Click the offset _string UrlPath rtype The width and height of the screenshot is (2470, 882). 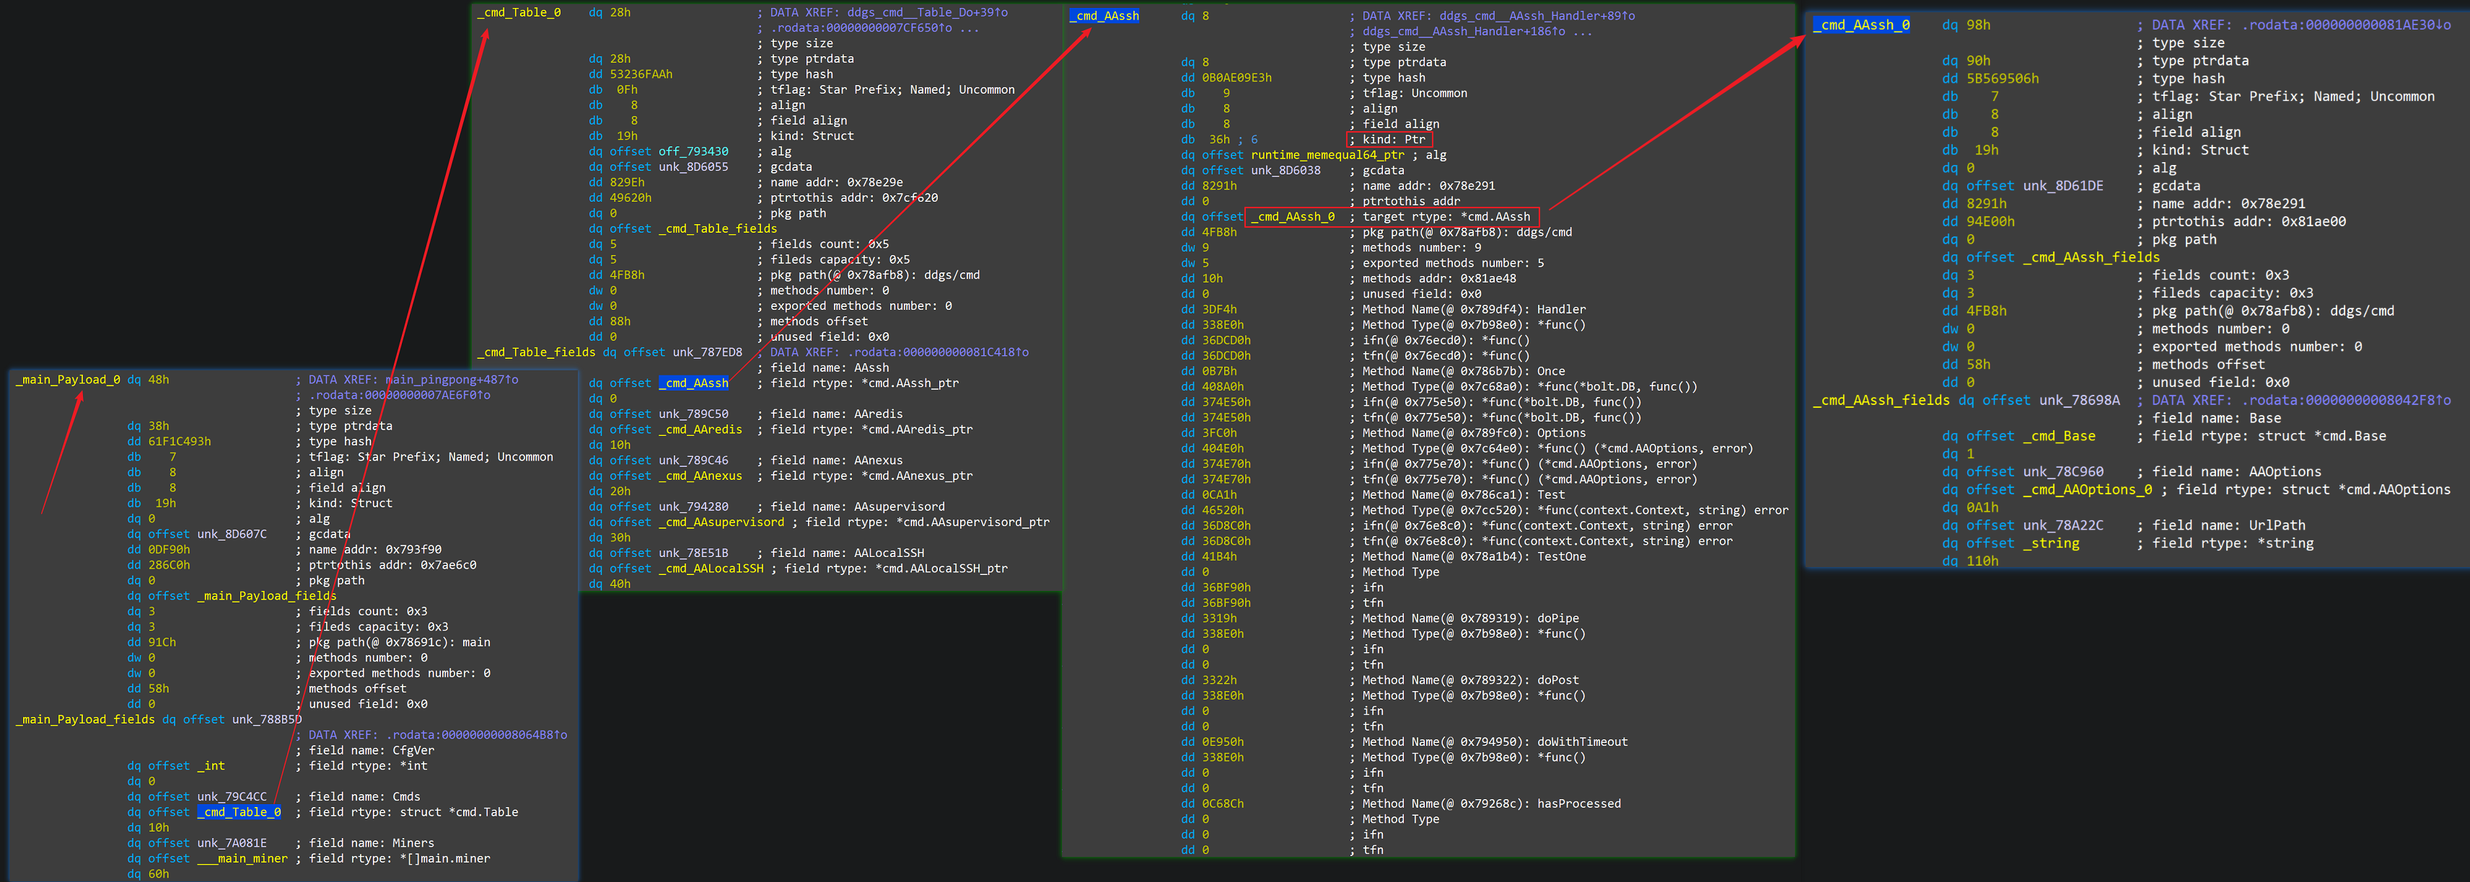[2051, 543]
